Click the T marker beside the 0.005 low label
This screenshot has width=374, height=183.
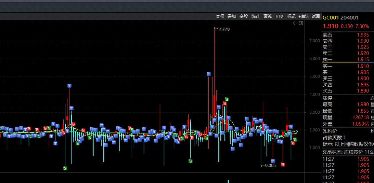[x=273, y=161]
